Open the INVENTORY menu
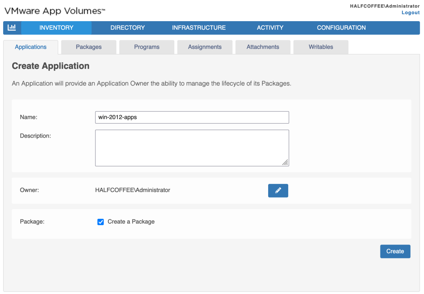Image resolution: width=424 pixels, height=294 pixels. coord(56,28)
